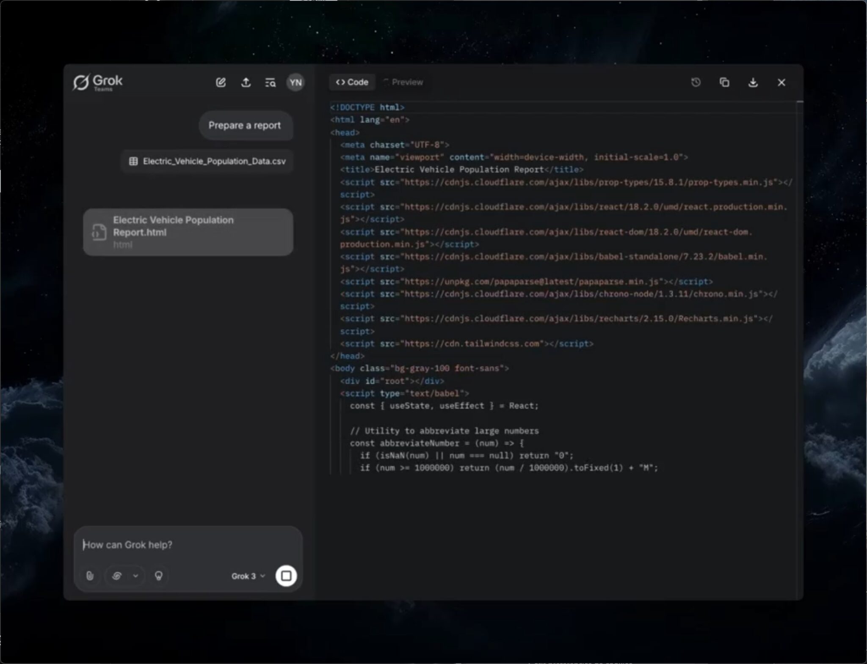The width and height of the screenshot is (867, 664).
Task: Click the Electric_Vehicle_Population_Data.csv file chip
Action: pyautogui.click(x=207, y=161)
